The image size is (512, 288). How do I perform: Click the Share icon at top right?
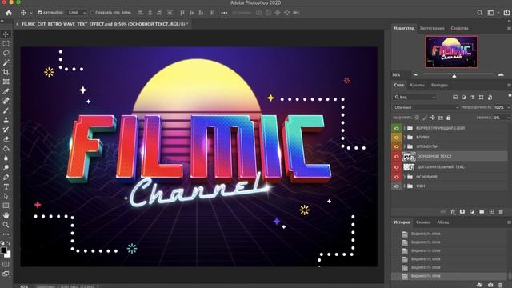click(x=506, y=13)
